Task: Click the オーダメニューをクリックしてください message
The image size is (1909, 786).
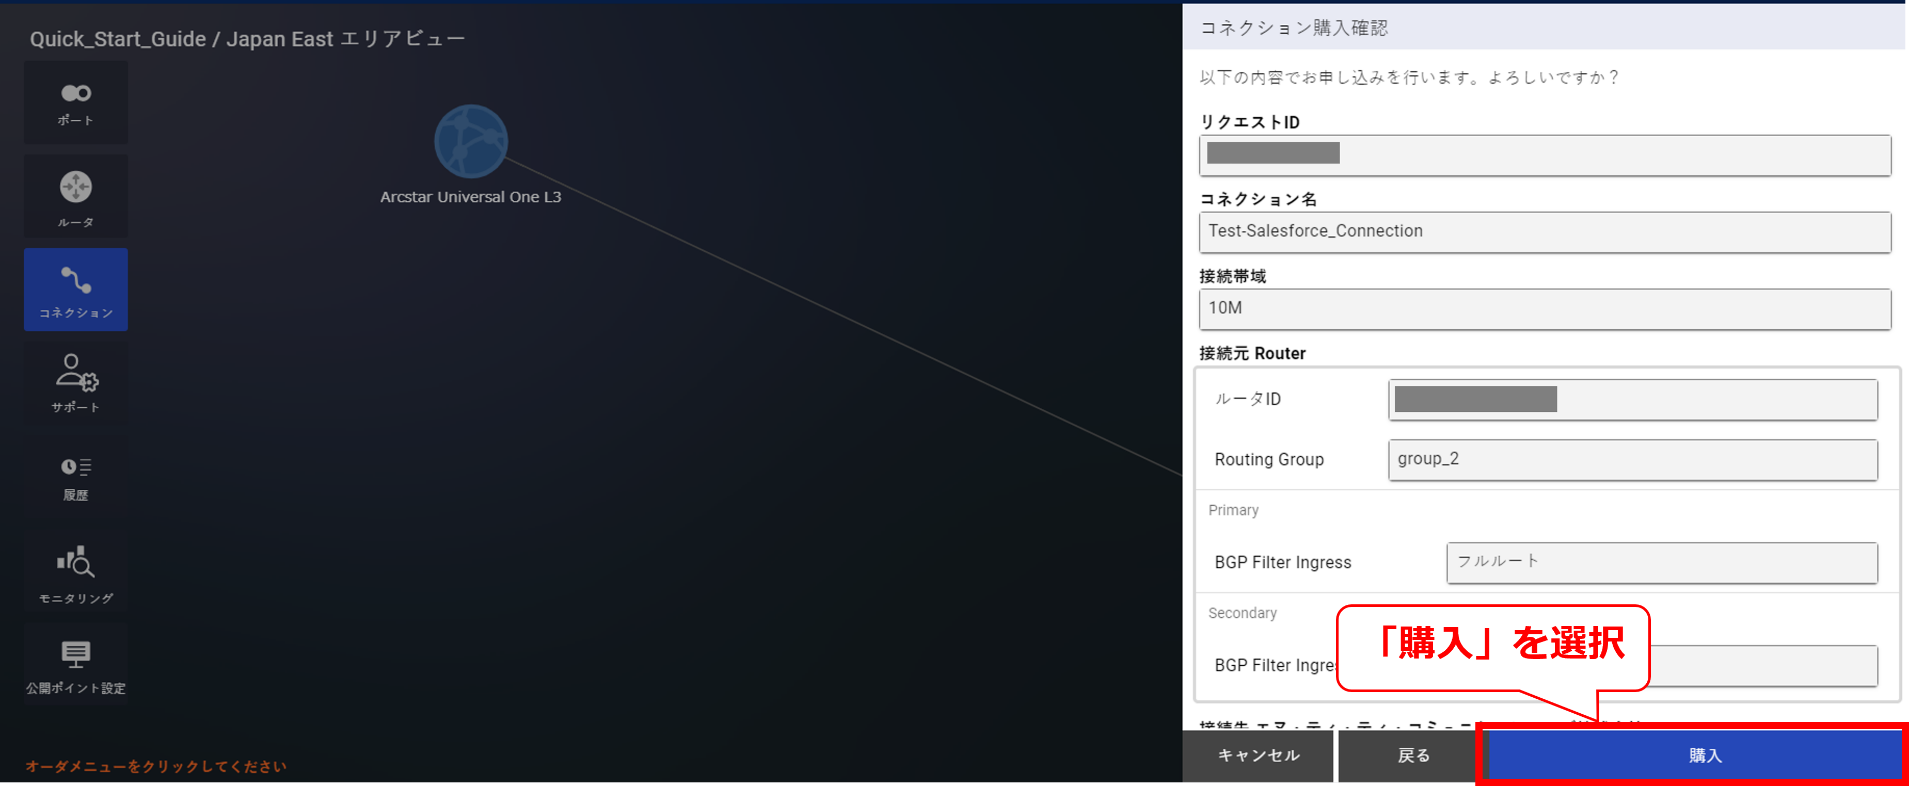Action: coord(155,766)
